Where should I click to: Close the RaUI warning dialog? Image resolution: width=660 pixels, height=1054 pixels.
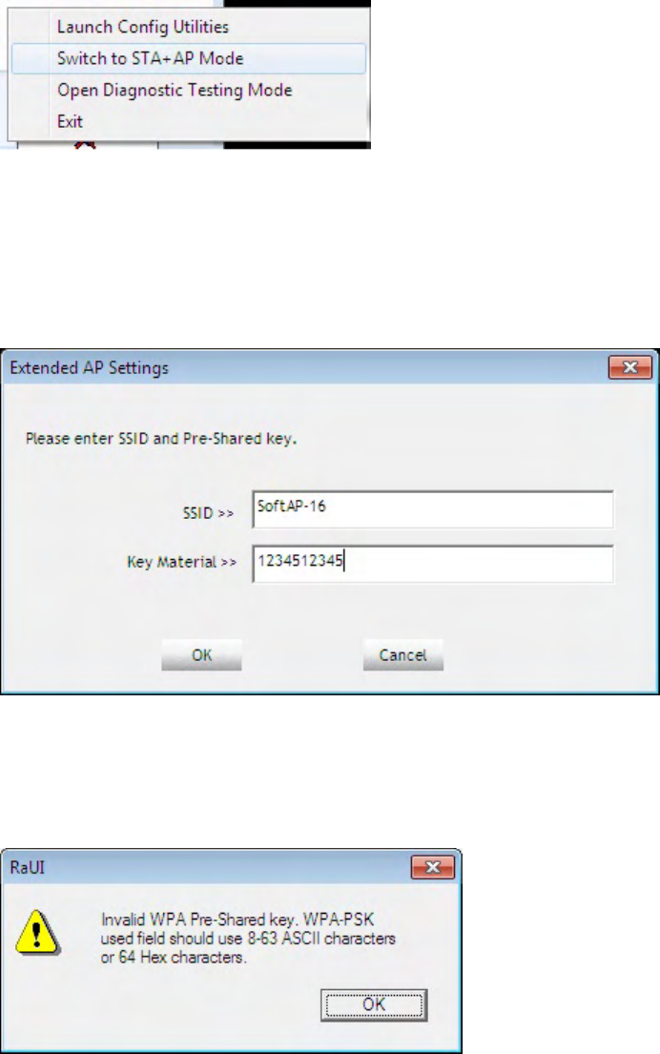tap(433, 868)
